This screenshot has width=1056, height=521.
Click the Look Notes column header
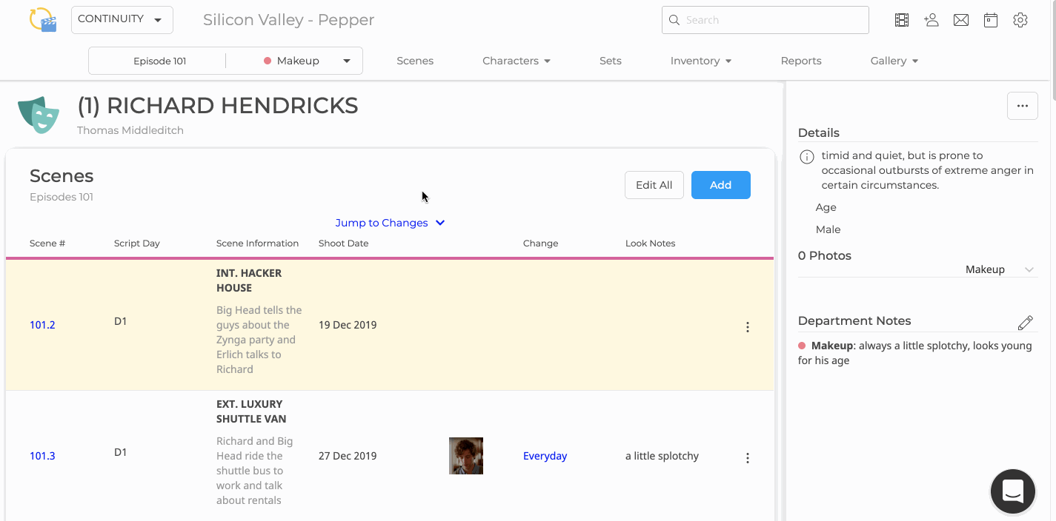[651, 243]
